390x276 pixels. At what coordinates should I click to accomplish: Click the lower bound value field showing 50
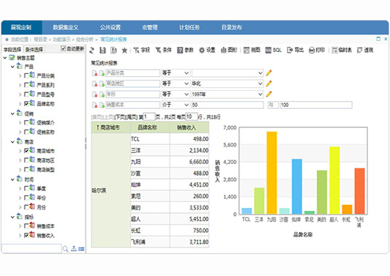pos(228,105)
